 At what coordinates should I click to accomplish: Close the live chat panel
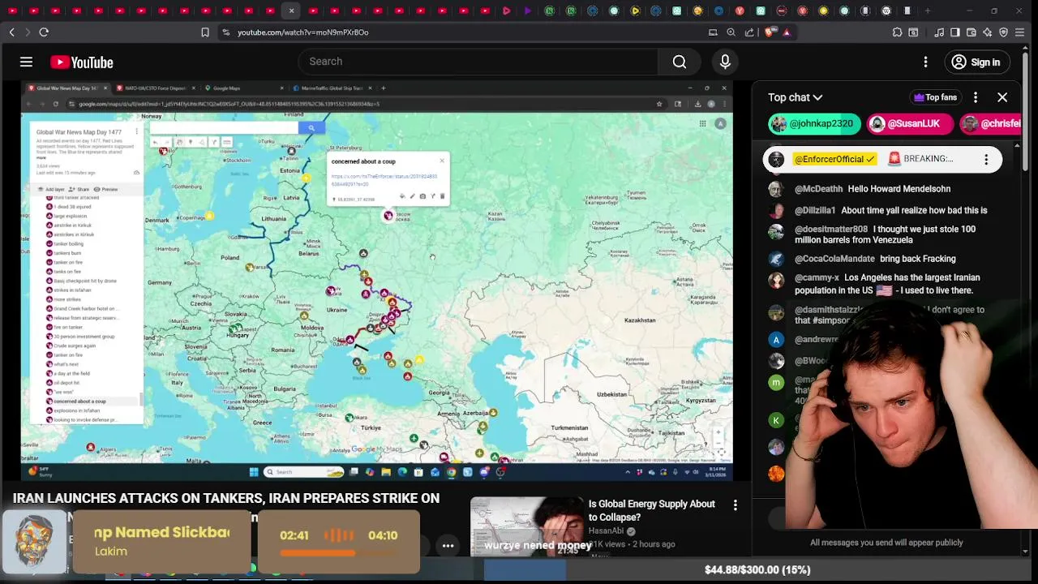tap(1002, 97)
